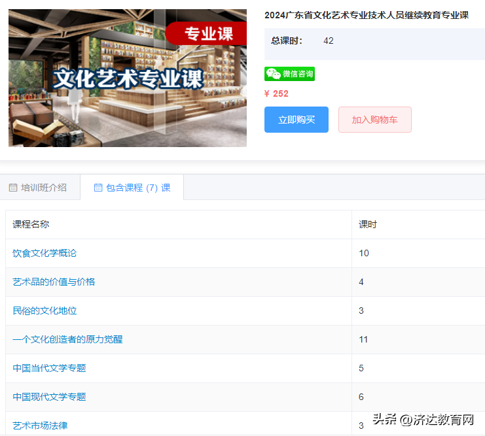Open the 民俗的文化地位 course link
The image size is (485, 436).
45,310
